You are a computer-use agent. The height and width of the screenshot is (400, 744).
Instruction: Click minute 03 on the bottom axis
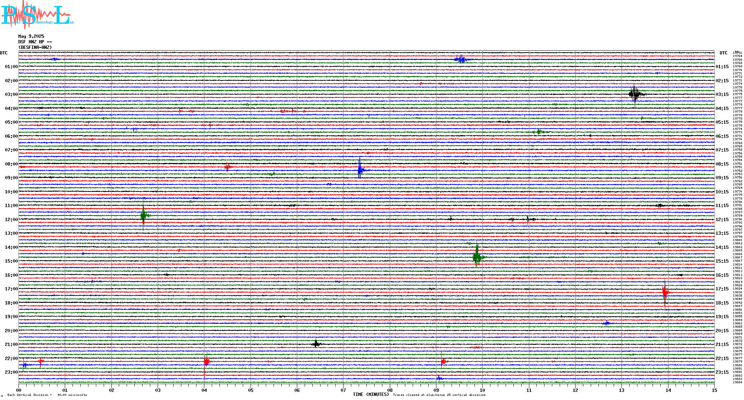pos(158,390)
